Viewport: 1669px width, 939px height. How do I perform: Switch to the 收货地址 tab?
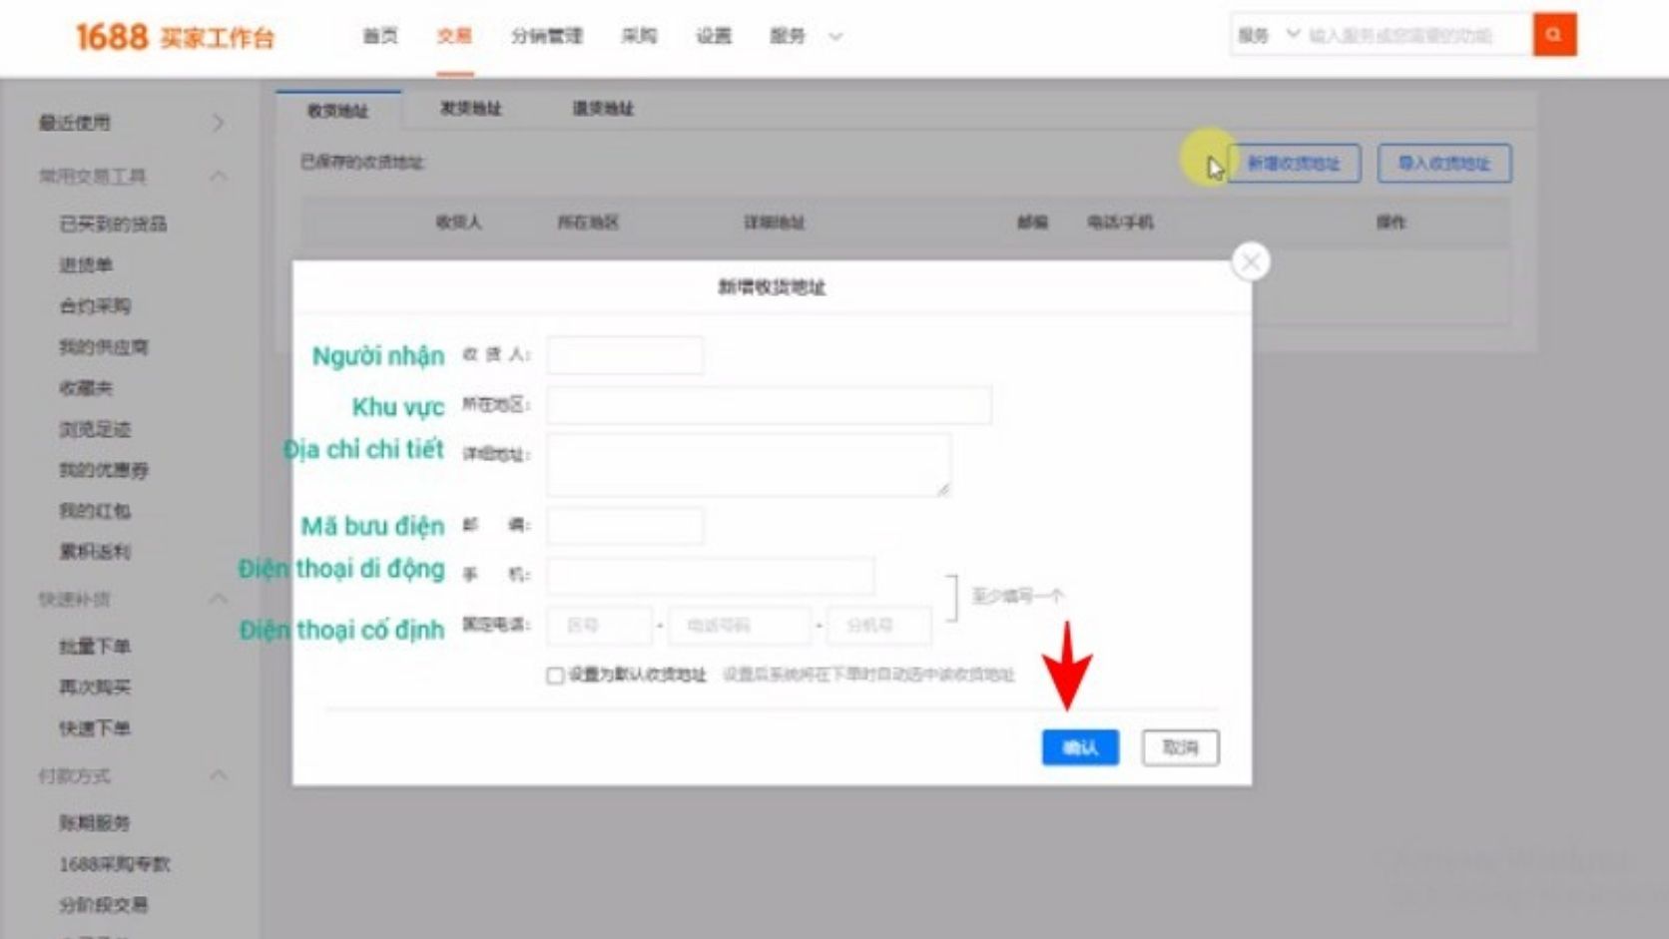pyautogui.click(x=338, y=110)
